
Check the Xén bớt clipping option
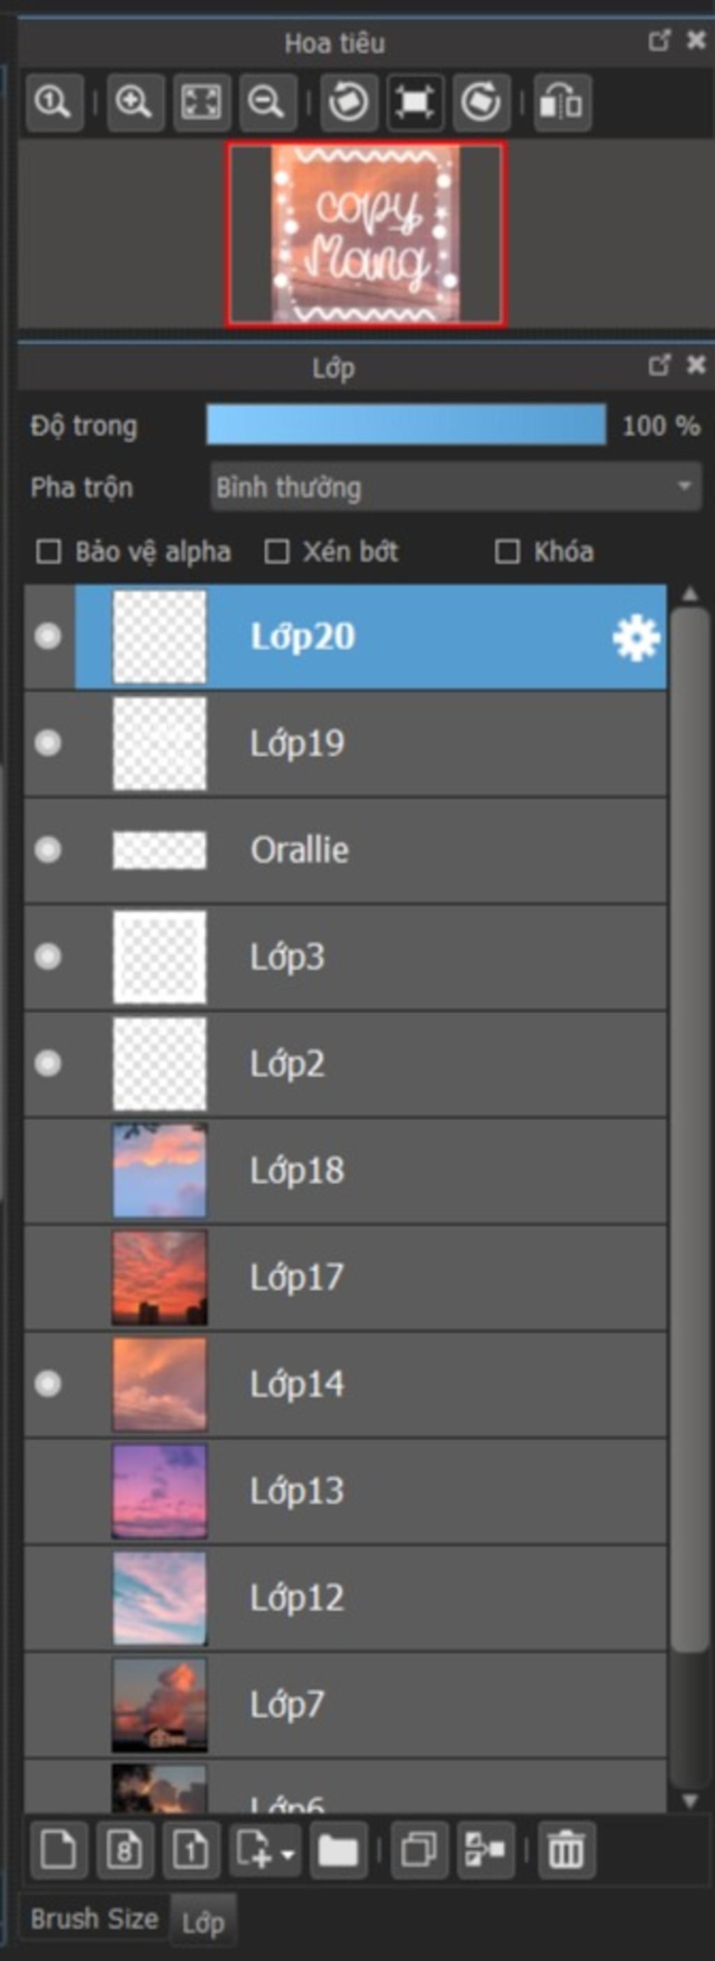(x=276, y=552)
